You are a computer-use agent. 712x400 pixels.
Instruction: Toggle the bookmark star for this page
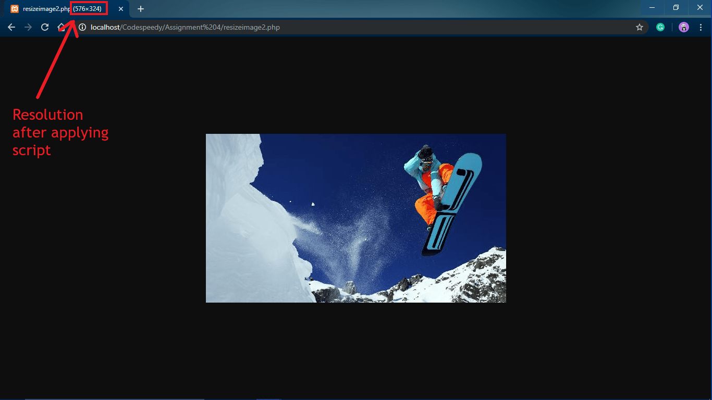point(640,27)
